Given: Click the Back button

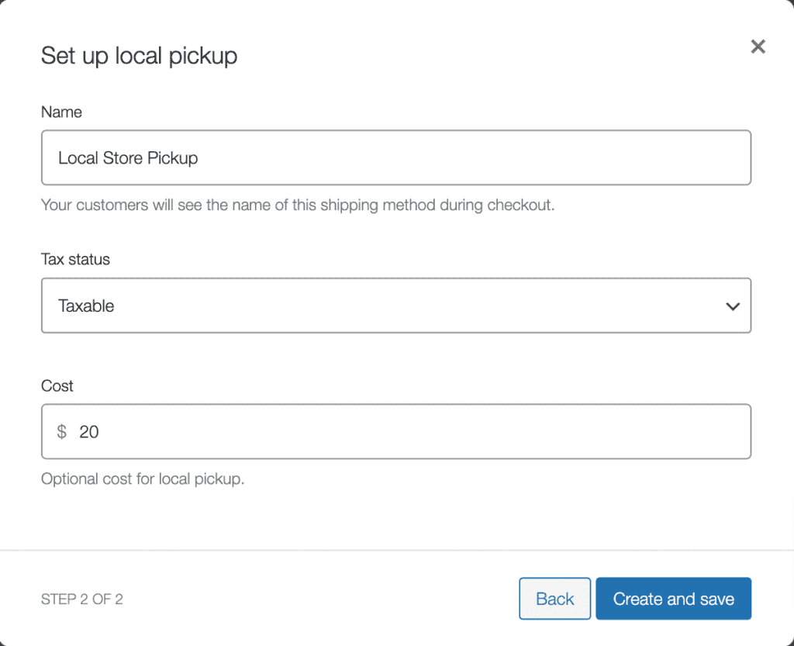Looking at the screenshot, I should (x=554, y=598).
